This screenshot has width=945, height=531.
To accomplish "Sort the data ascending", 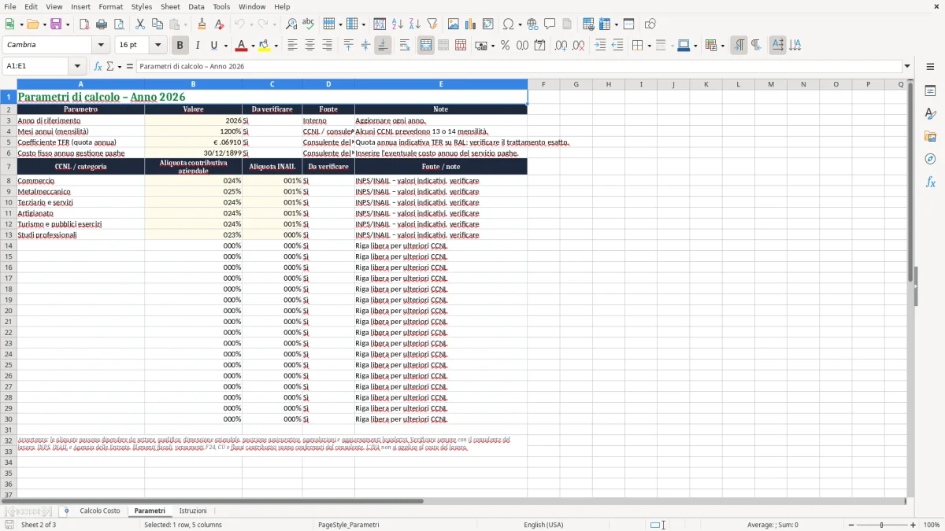I will point(398,24).
